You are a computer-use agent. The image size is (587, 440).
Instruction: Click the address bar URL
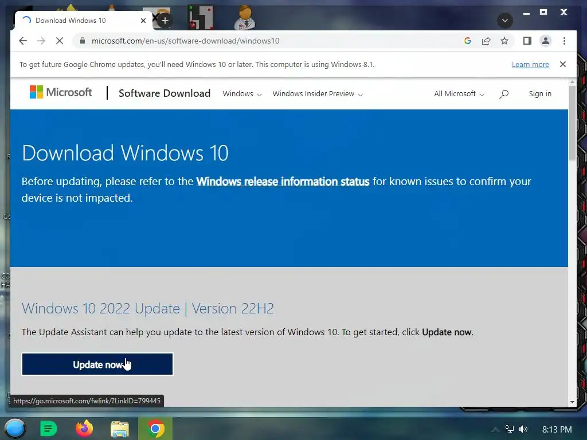coord(185,41)
